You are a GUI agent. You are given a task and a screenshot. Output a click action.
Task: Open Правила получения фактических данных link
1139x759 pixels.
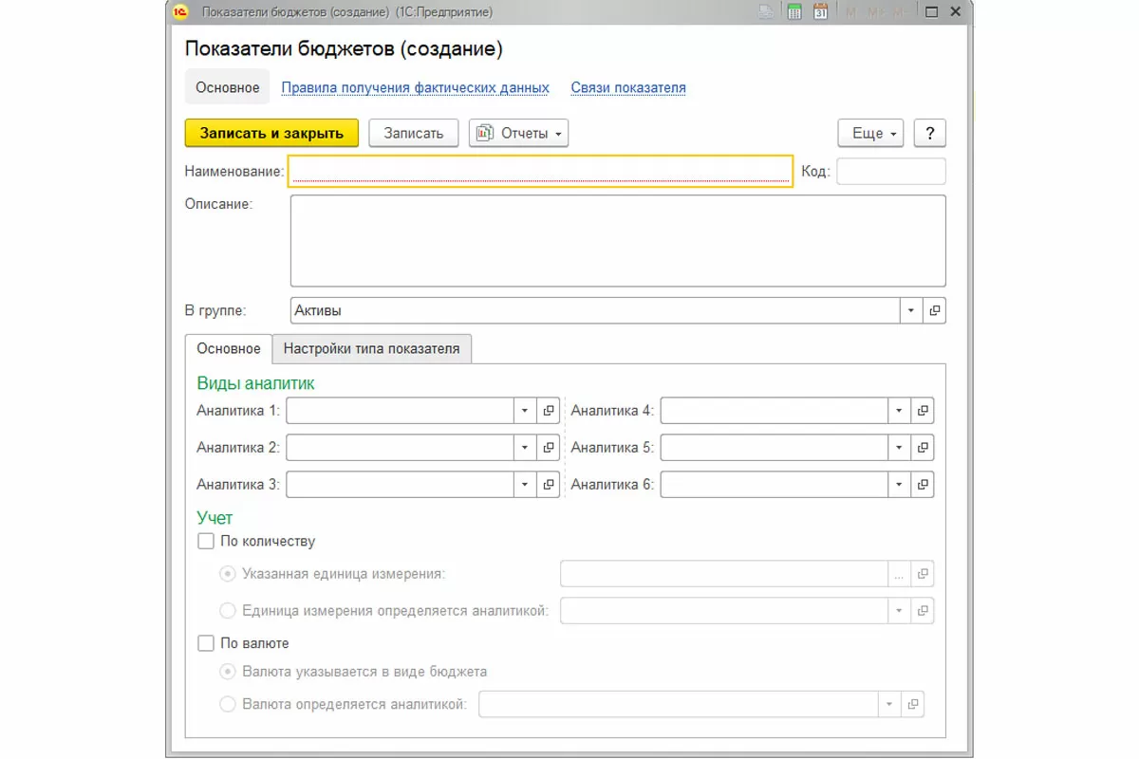[x=415, y=87]
